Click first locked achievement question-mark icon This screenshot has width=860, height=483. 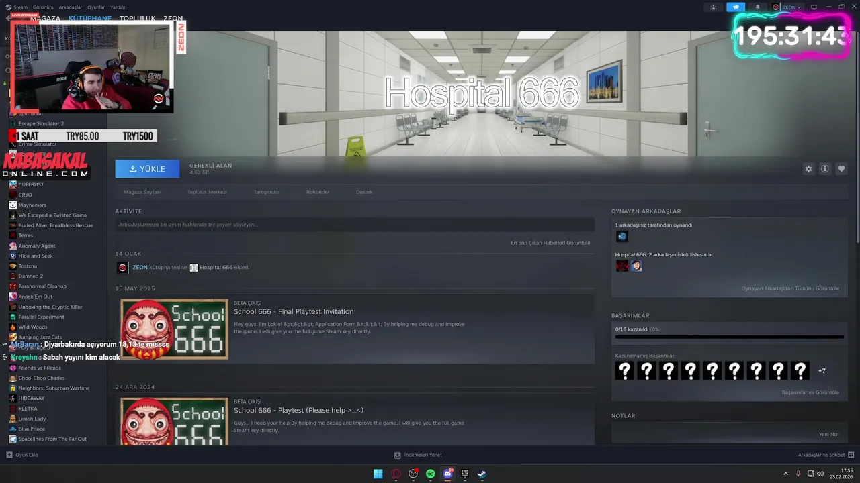tap(625, 370)
